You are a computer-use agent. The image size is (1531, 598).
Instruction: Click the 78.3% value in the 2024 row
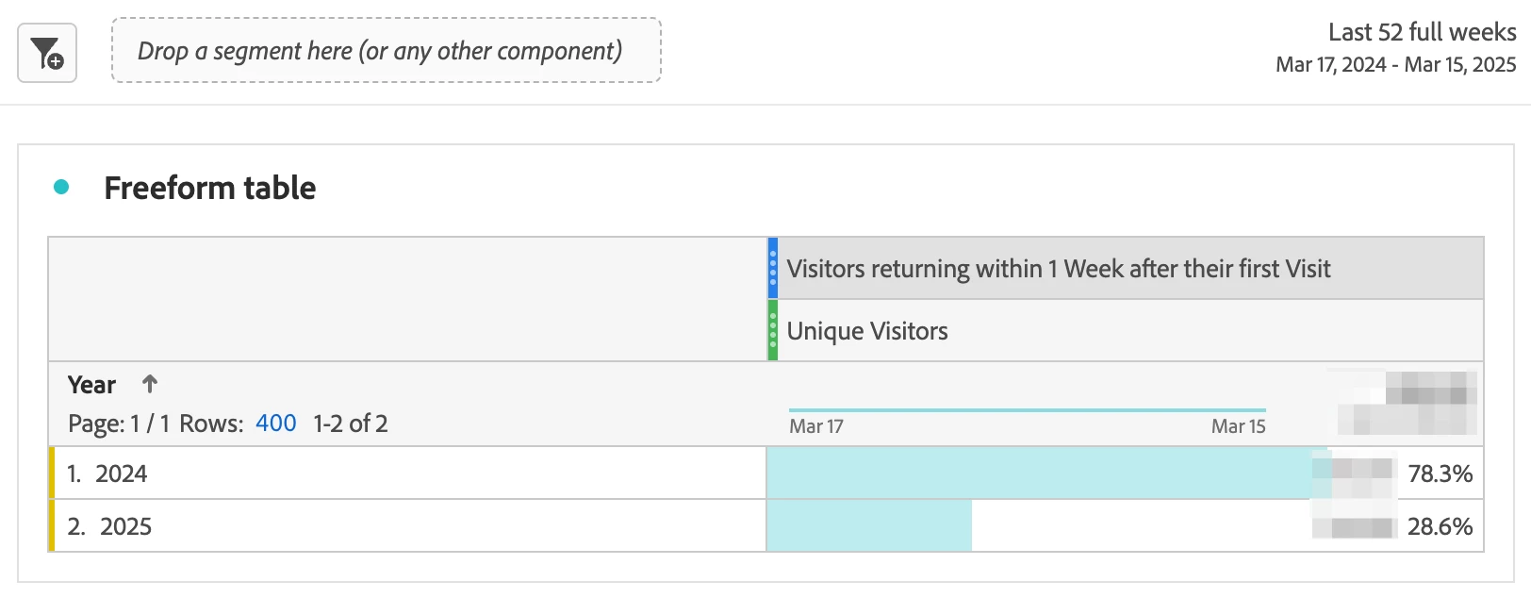1440,473
